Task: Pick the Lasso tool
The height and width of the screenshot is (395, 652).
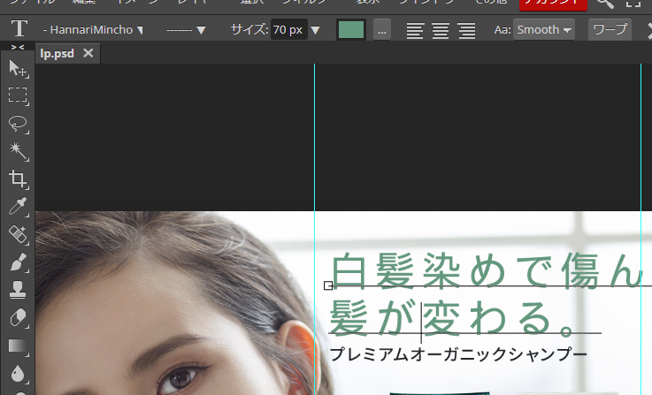Action: point(18,124)
